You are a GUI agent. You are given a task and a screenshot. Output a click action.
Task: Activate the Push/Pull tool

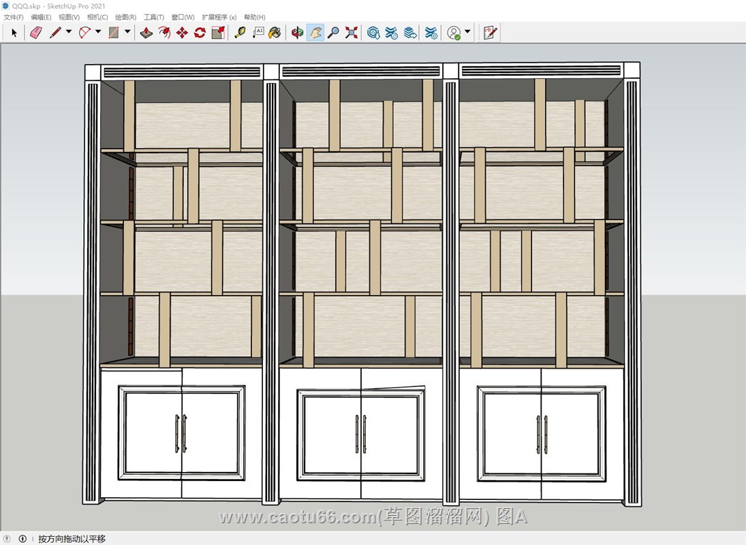[x=146, y=32]
